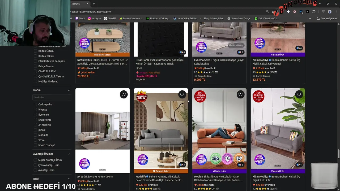
Task: Click the Hızlı Bakış quick view button
Action: (x=236, y=45)
